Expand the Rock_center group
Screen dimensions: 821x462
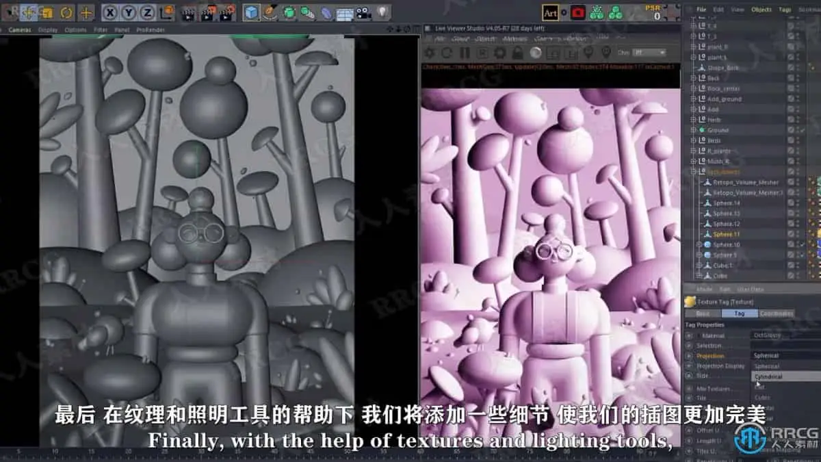693,88
